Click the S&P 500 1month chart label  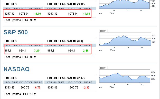pyautogui.click(x=104, y=31)
